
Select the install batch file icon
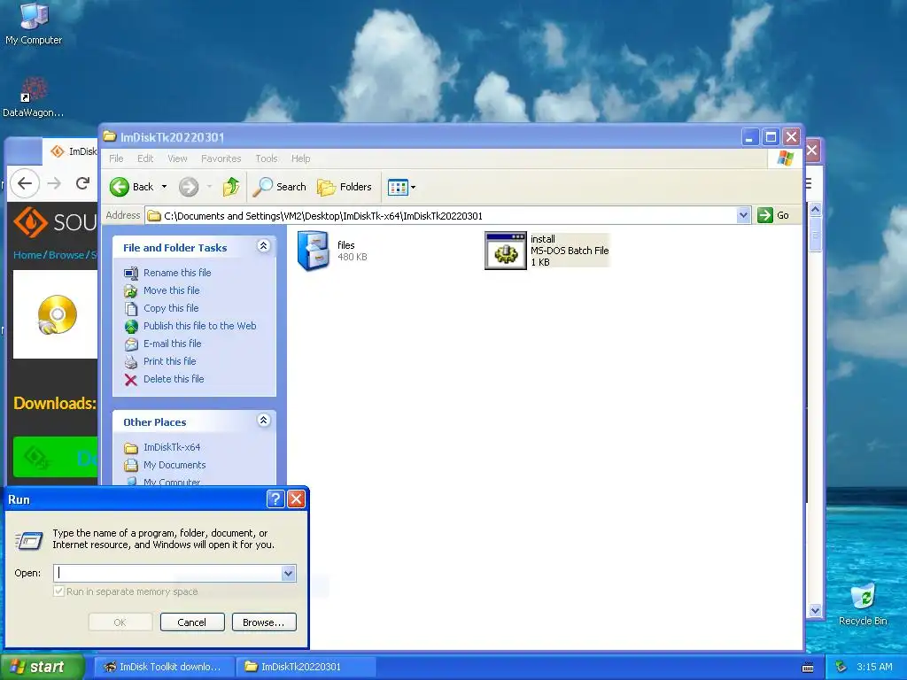pyautogui.click(x=506, y=251)
